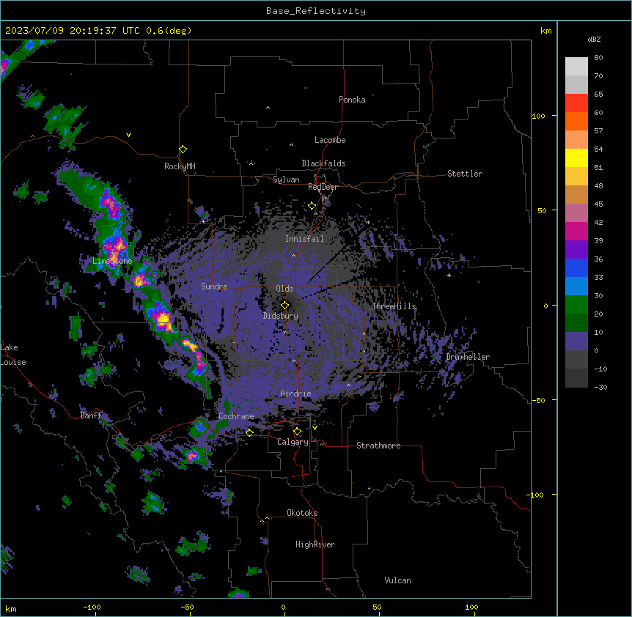Click the Vulcan label

point(398,580)
